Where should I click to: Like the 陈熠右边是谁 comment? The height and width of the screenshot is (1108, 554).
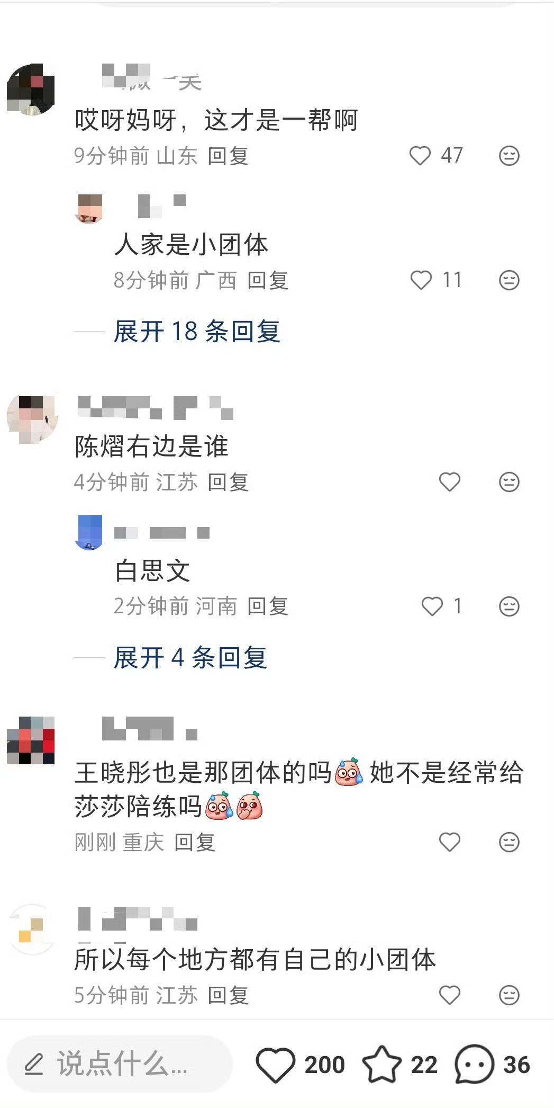coord(450,482)
